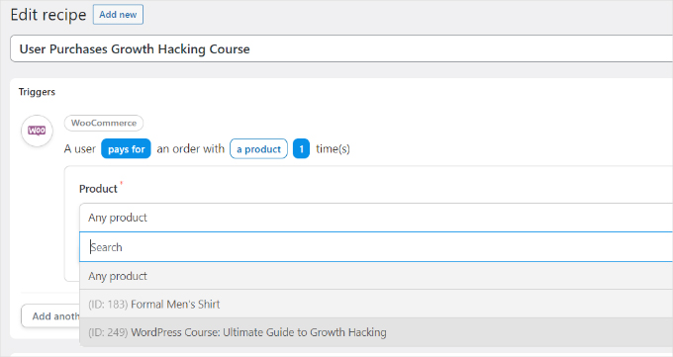
Task: Select Formal Men's Shirt option
Action: 376,305
